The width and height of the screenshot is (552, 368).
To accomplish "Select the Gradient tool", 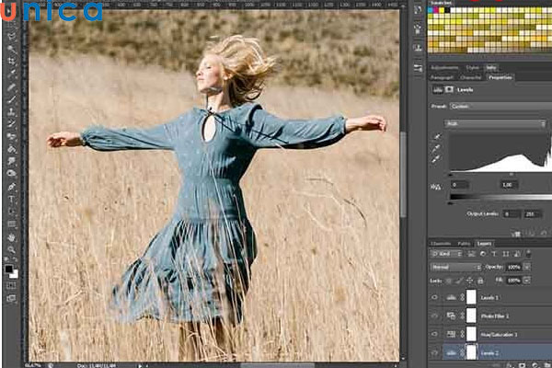I will pyautogui.click(x=12, y=149).
